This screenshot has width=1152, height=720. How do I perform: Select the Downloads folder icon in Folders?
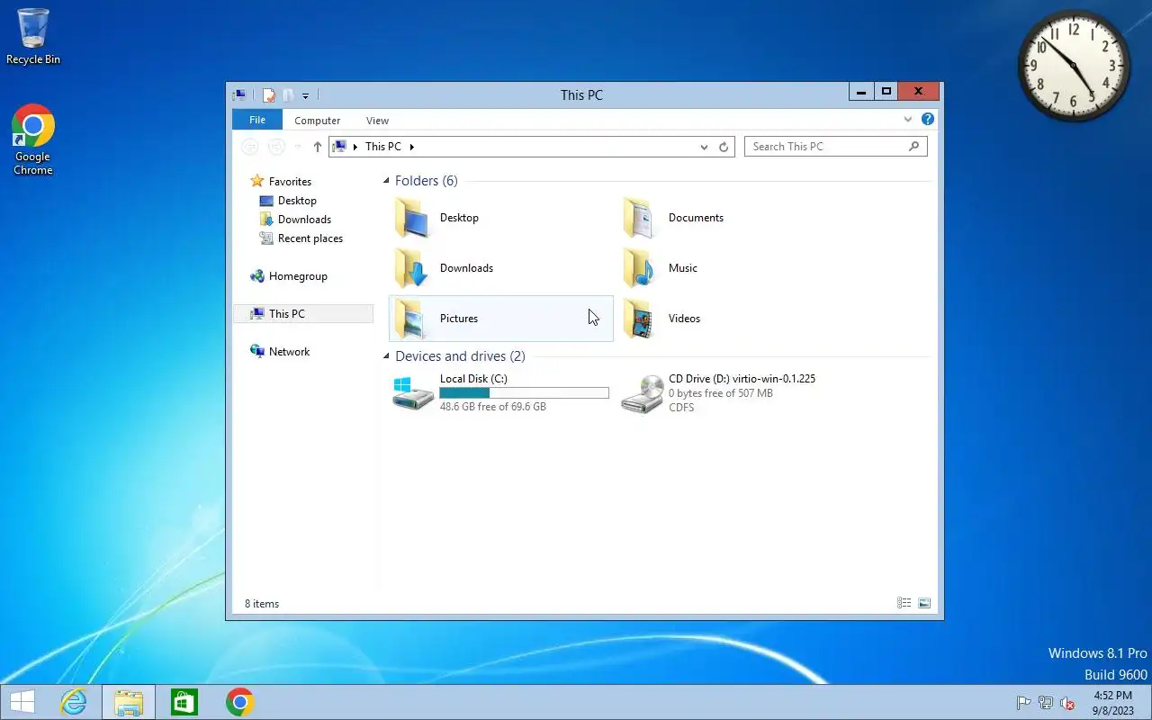pyautogui.click(x=412, y=268)
